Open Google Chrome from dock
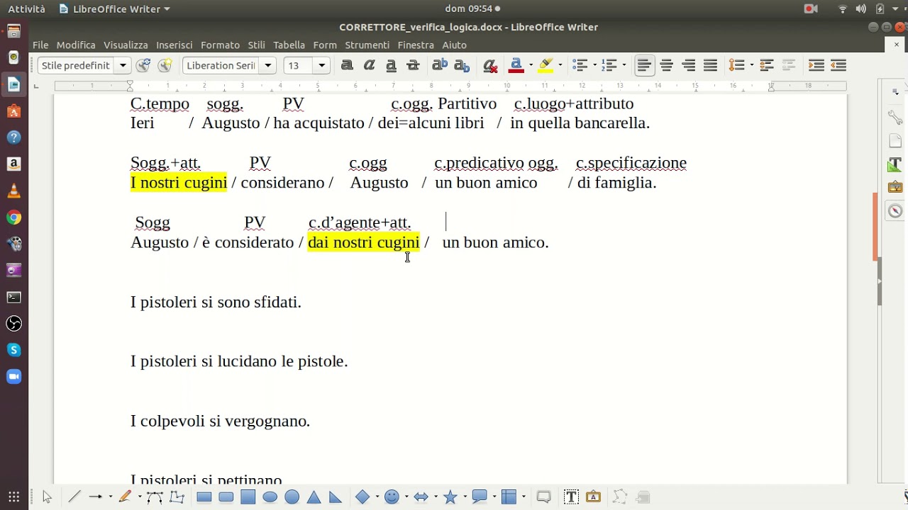The width and height of the screenshot is (908, 510). pyautogui.click(x=13, y=217)
